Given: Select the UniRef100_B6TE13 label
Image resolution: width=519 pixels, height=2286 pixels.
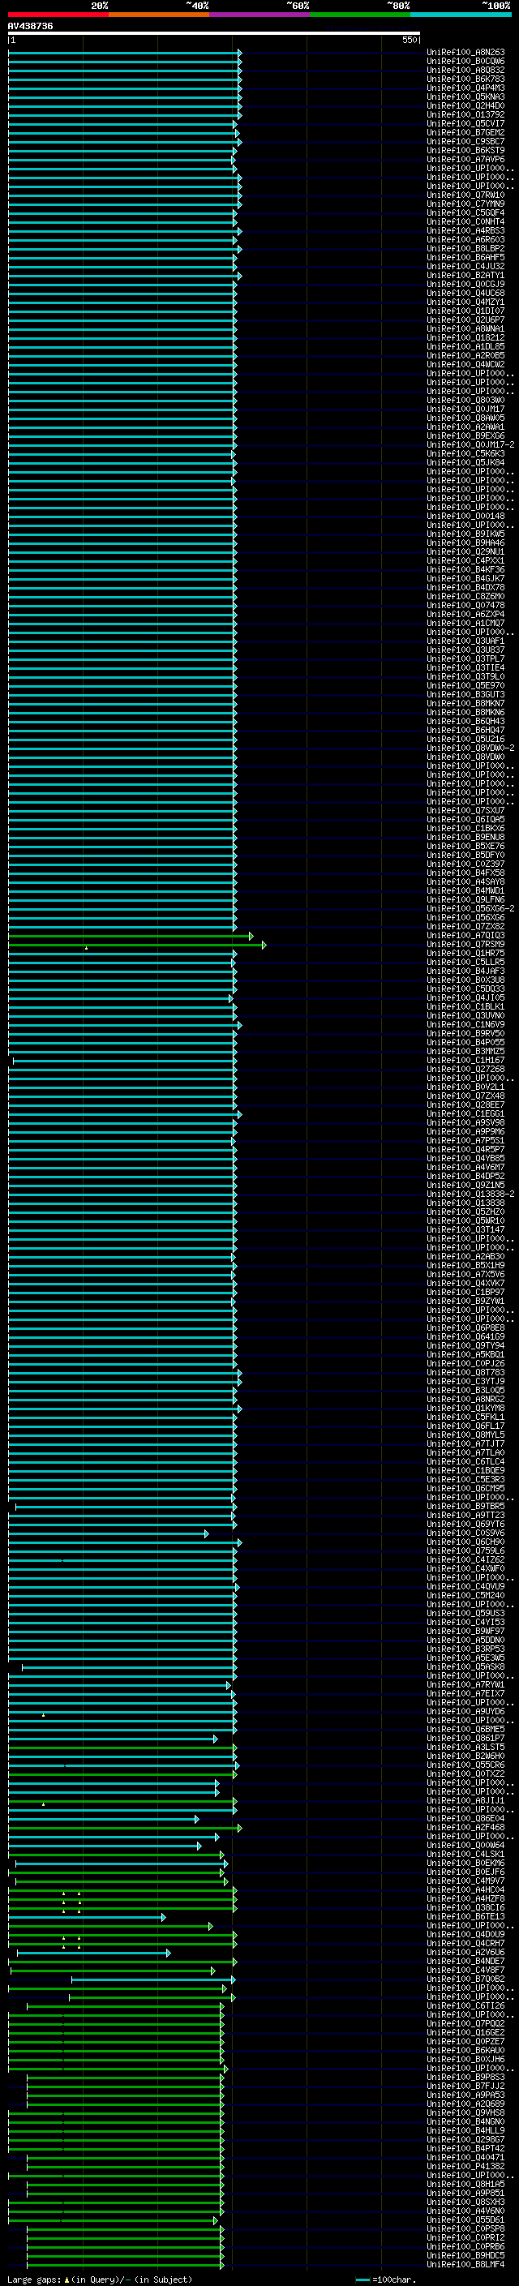Looking at the screenshot, I should [465, 1917].
